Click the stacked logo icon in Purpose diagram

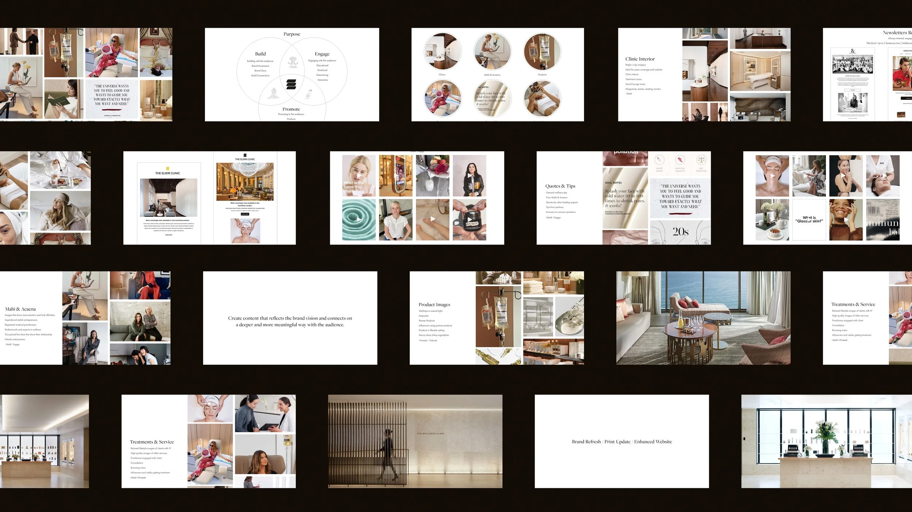291,84
